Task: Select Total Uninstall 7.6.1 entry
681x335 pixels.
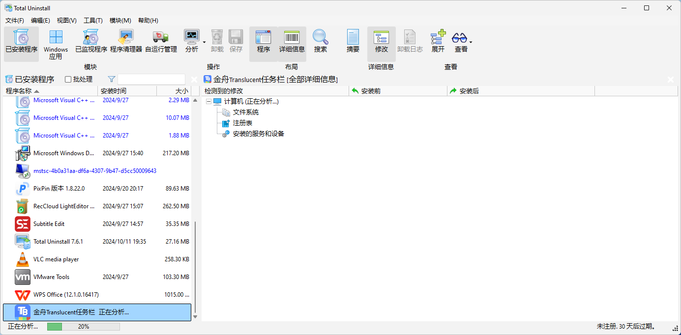Action: point(97,242)
